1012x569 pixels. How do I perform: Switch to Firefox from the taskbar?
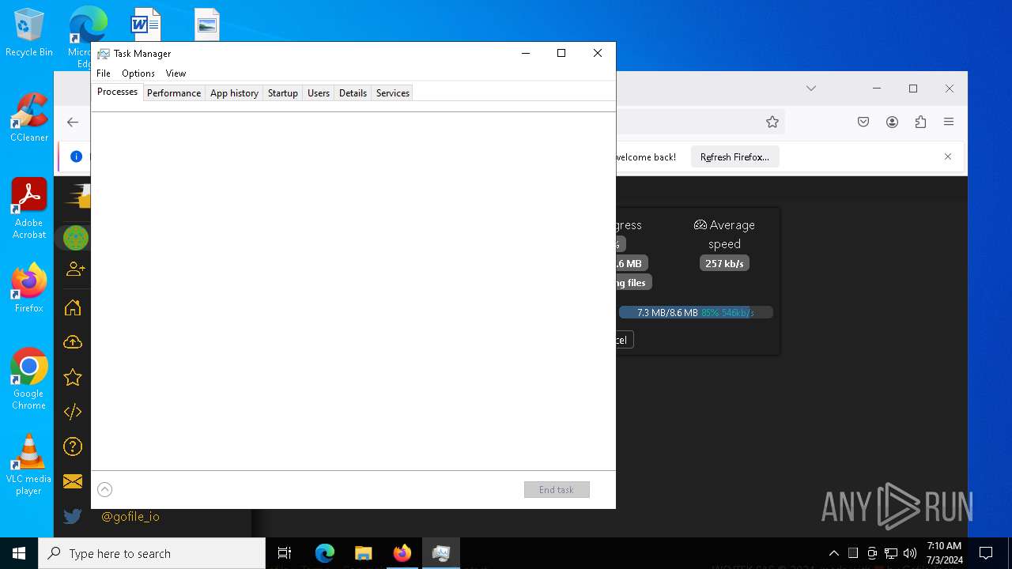402,553
